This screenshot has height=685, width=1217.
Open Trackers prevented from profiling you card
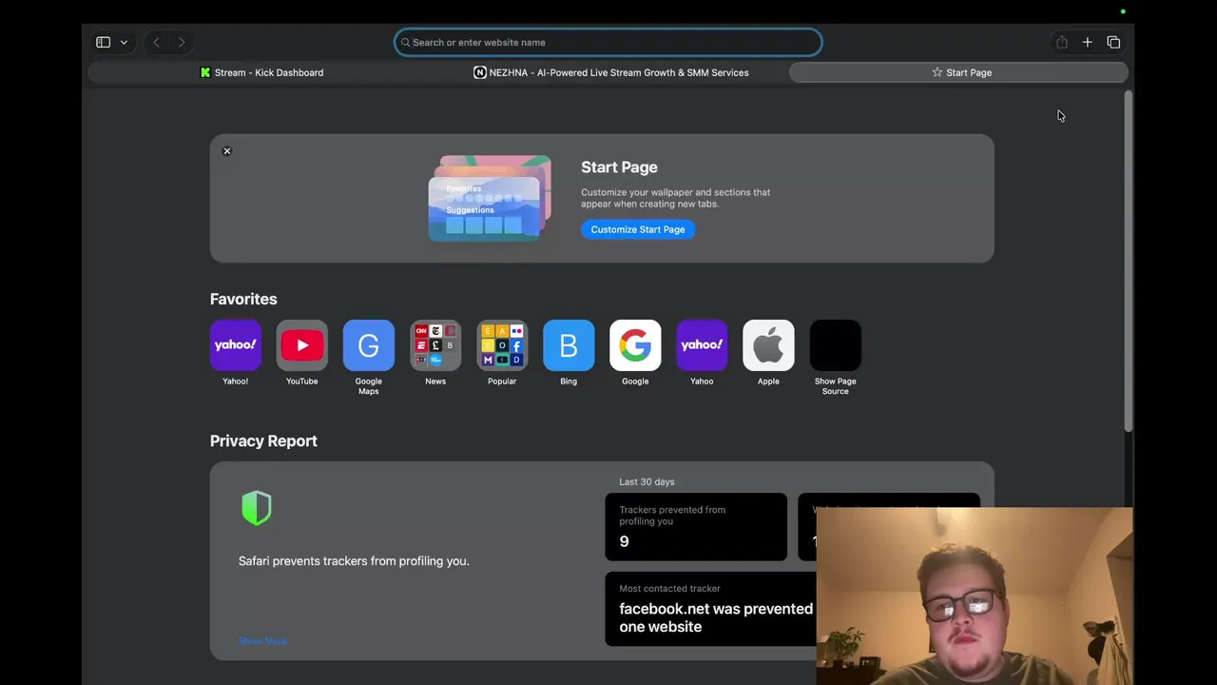(696, 527)
